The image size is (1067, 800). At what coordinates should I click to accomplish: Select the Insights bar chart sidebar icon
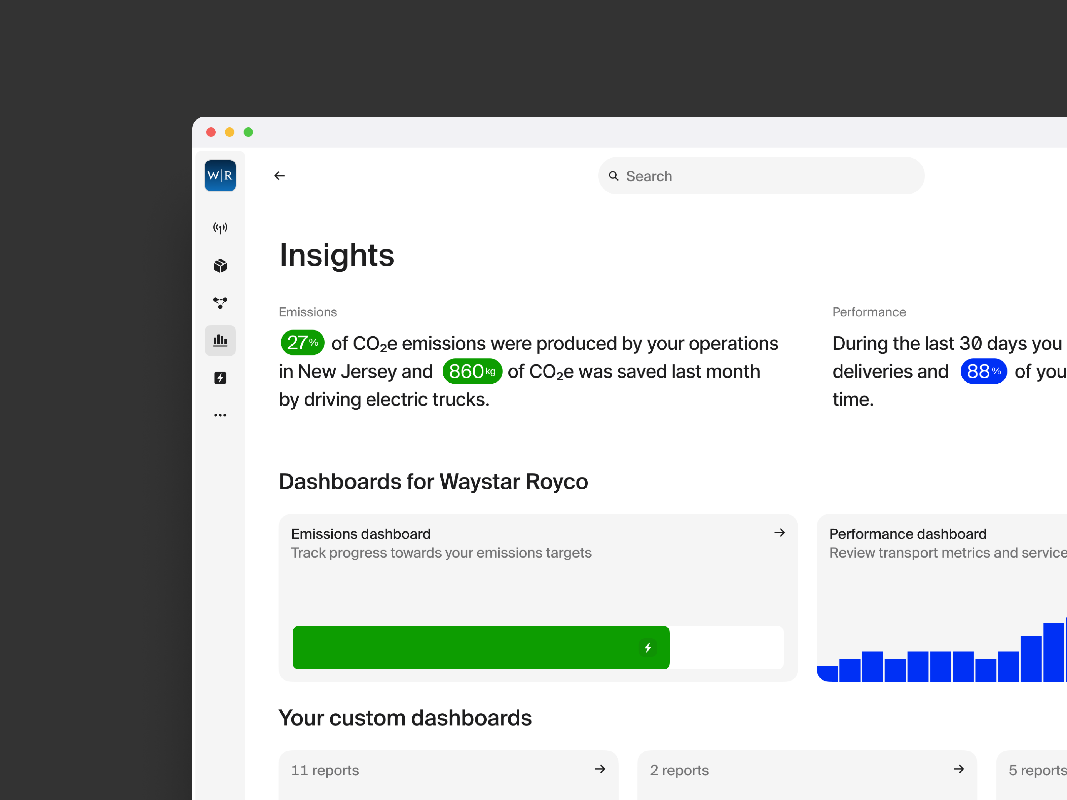click(220, 341)
